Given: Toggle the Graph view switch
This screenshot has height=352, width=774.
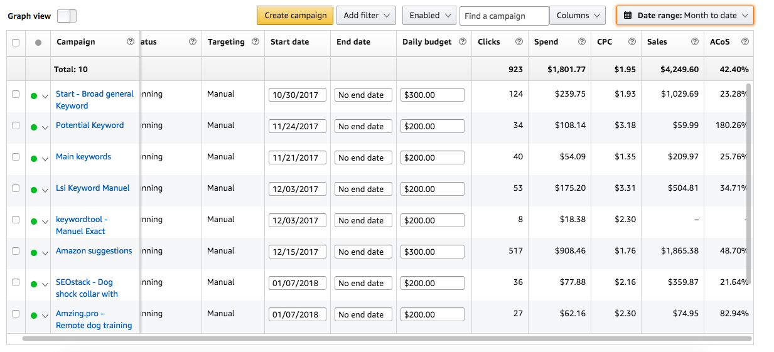Looking at the screenshot, I should (x=66, y=16).
